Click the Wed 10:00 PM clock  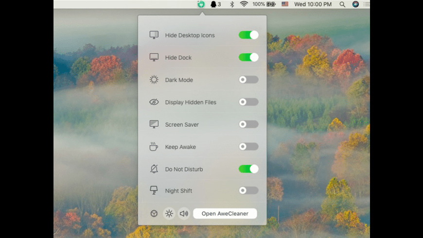coord(313,4)
